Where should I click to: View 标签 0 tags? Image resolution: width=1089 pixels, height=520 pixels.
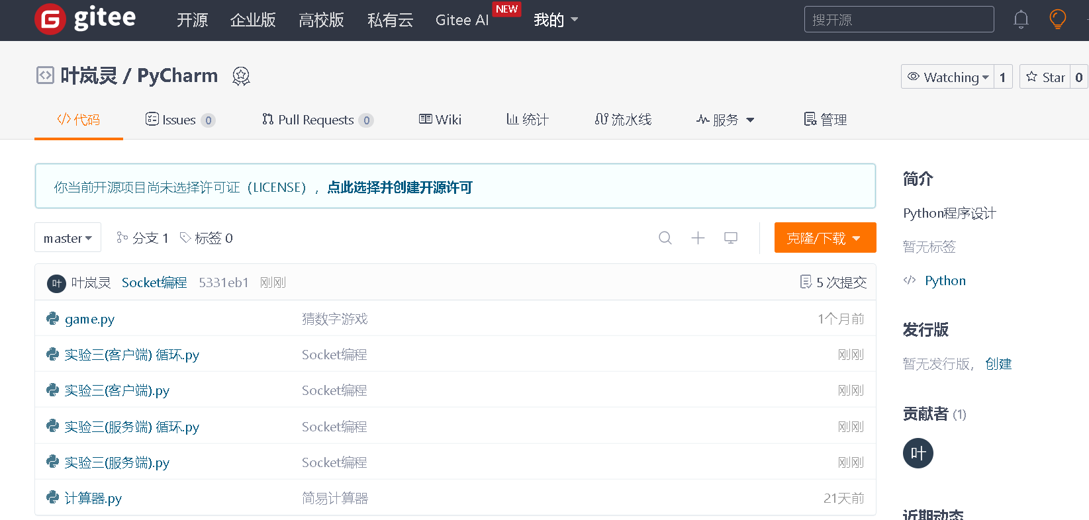click(207, 238)
